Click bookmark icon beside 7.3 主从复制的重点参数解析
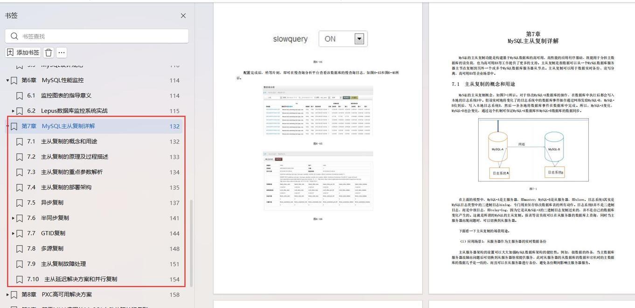This screenshot has width=635, height=308. tap(20, 172)
